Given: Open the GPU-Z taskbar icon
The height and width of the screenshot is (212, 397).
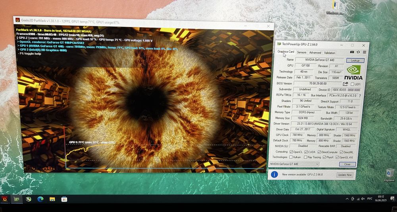Looking at the screenshot, I should click(16, 199).
